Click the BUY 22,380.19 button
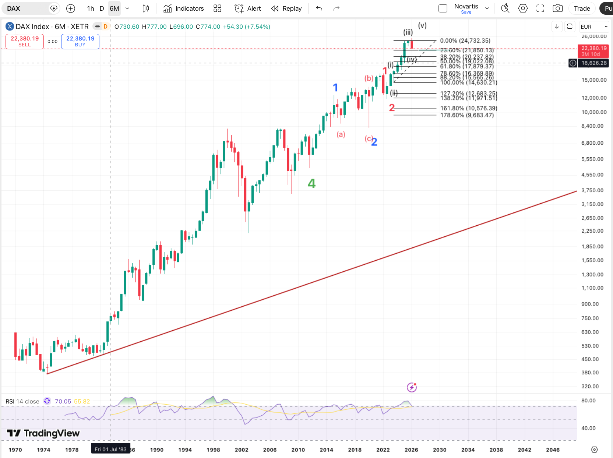613x458 pixels. pos(80,41)
